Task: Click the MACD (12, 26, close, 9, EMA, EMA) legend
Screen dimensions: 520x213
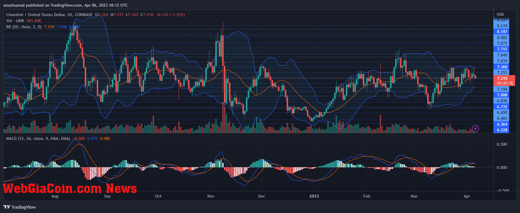Action: coord(38,138)
